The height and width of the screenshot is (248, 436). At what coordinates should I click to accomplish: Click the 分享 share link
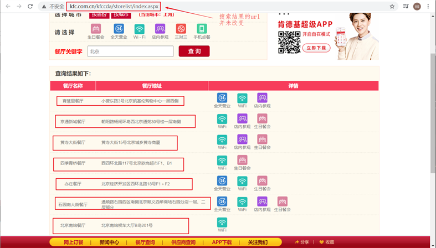pyautogui.click(x=302, y=242)
